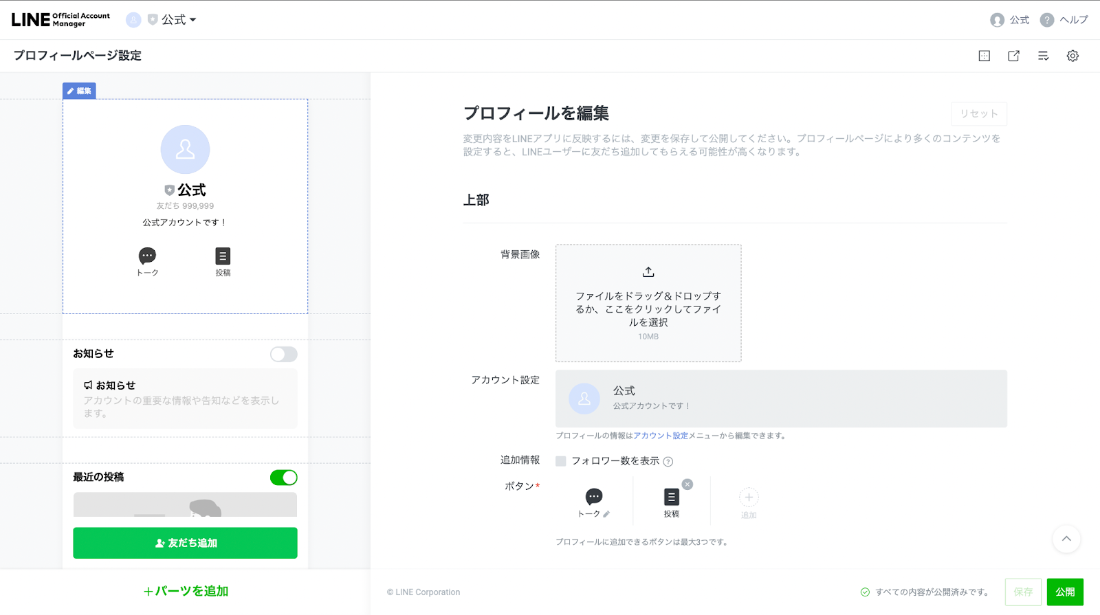1100x615 pixels.
Task: Click the upload arrow icon in dropzone
Action: click(x=648, y=272)
